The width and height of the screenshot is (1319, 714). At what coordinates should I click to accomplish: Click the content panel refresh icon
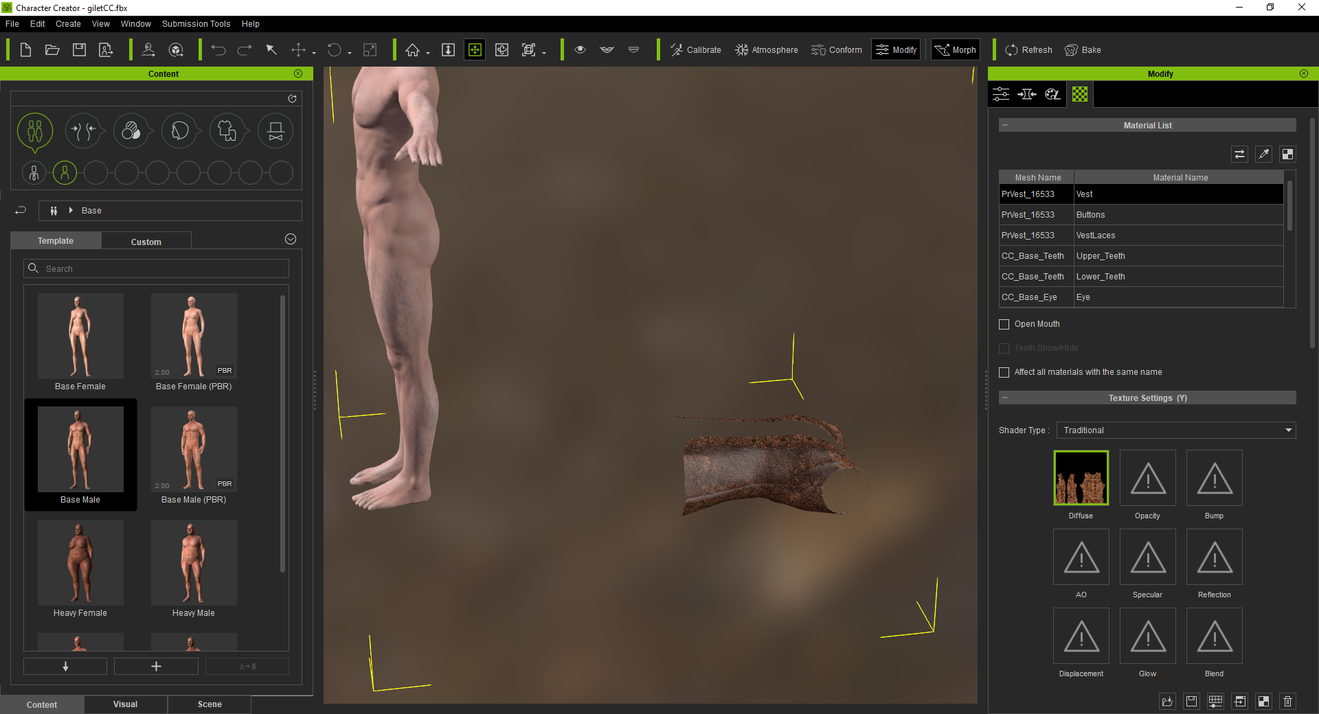(x=292, y=99)
